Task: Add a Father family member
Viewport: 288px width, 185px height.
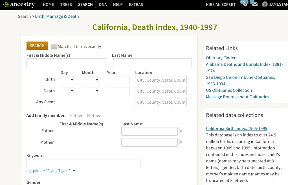Action: 76,115
